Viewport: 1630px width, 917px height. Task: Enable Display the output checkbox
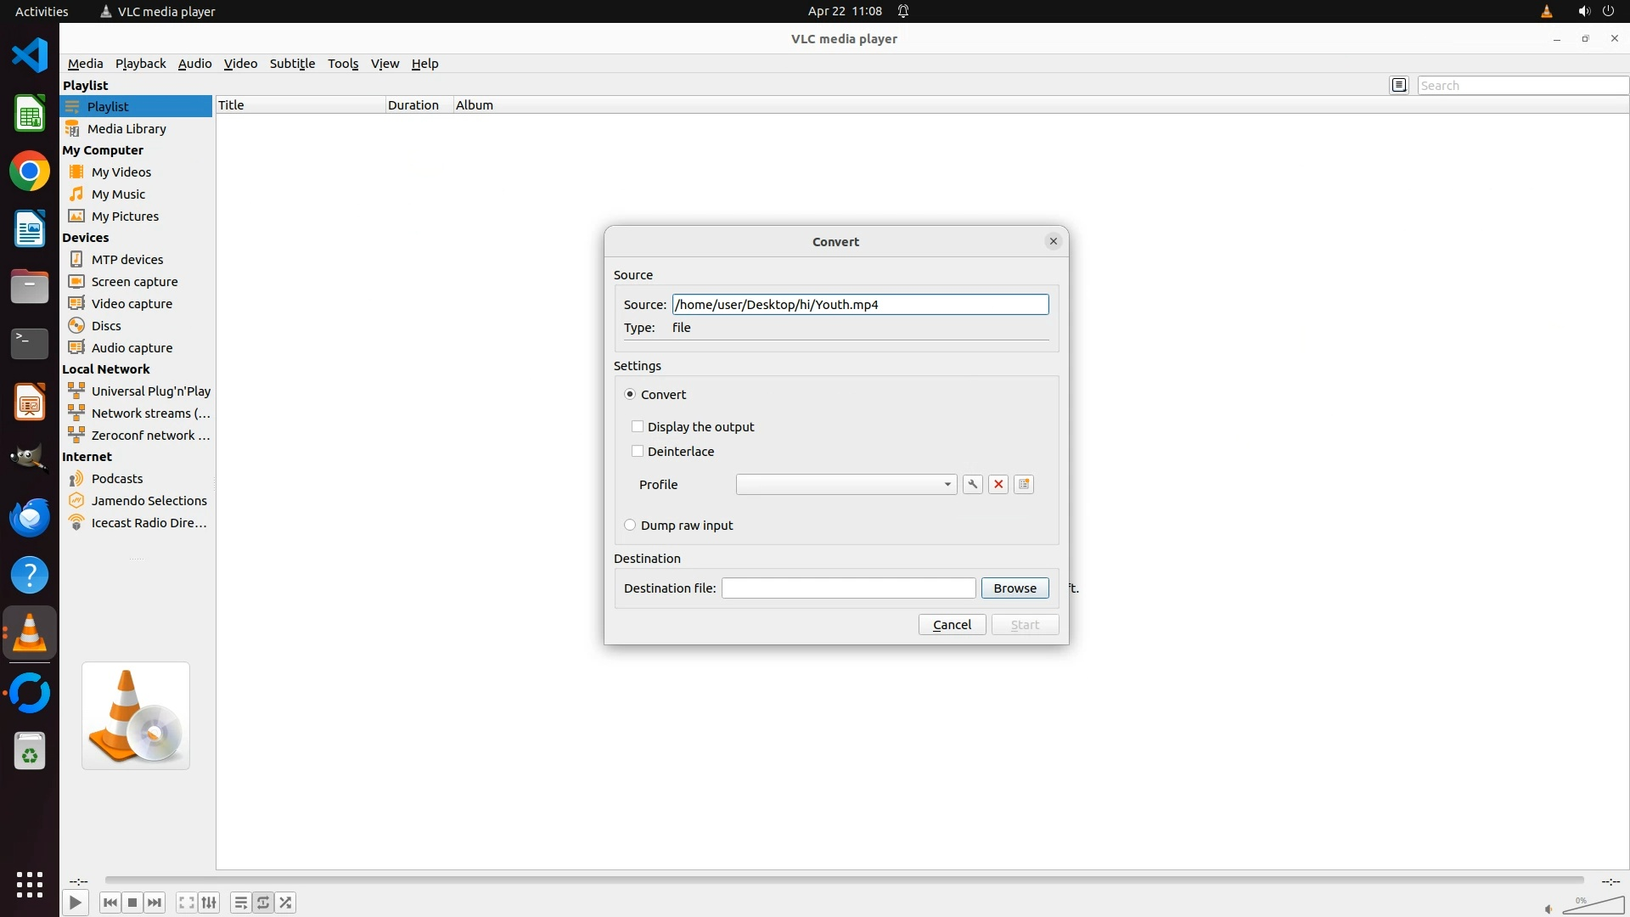(x=638, y=426)
